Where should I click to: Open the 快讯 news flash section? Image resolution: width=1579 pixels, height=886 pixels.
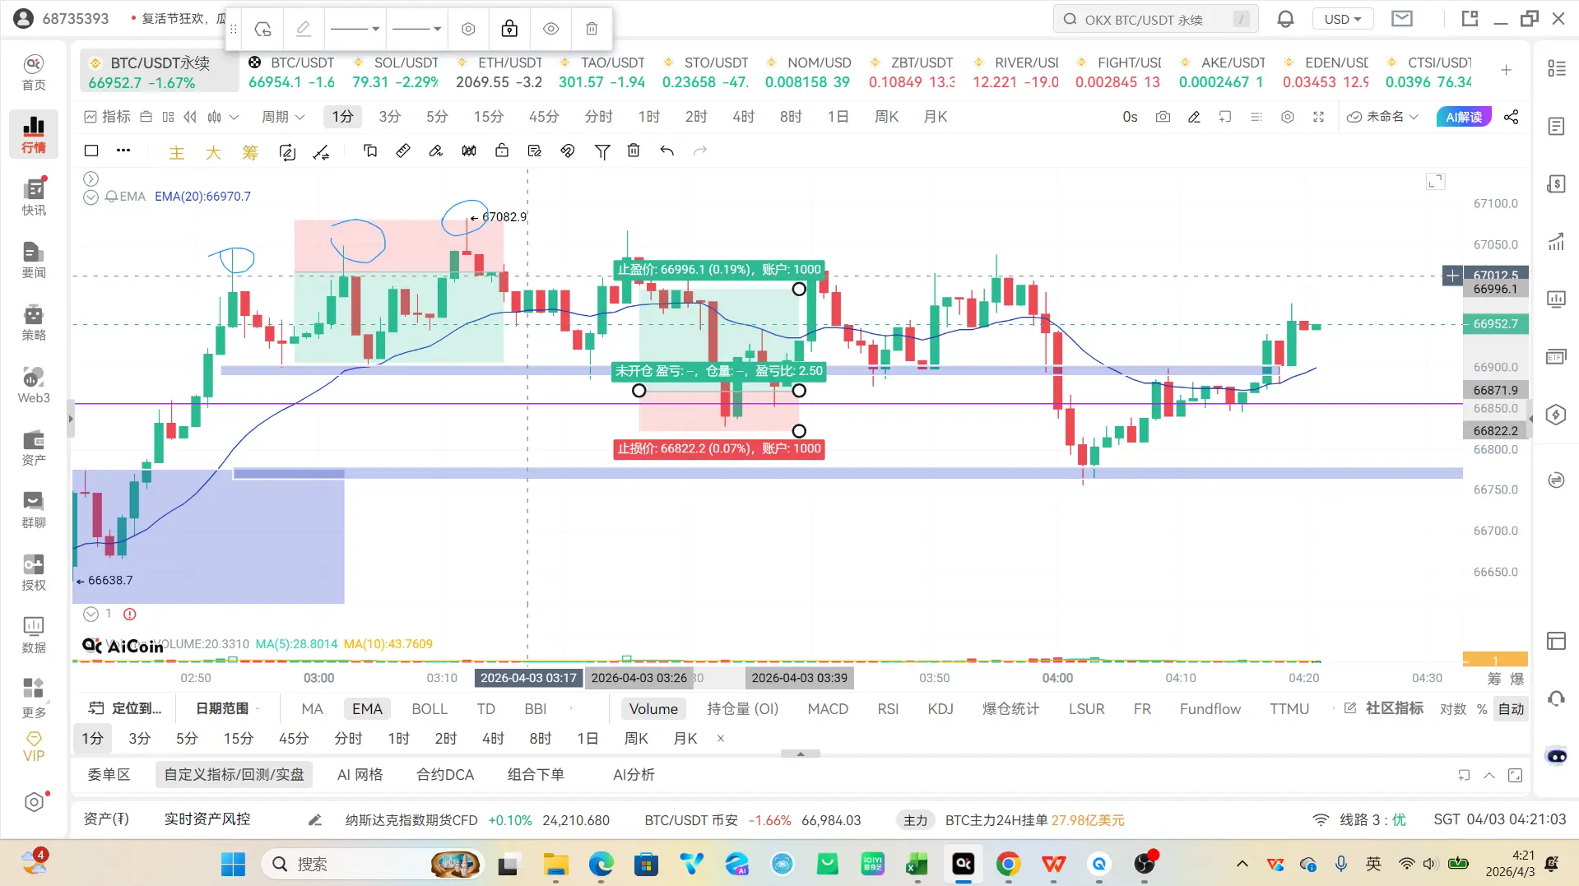[x=34, y=197]
